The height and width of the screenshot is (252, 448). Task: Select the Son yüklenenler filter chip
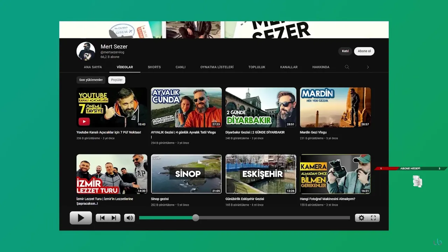(x=91, y=80)
